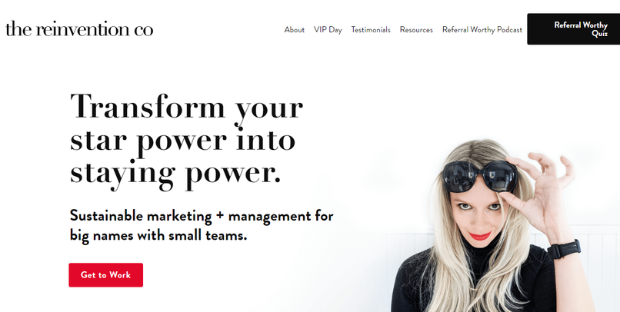Open the About page
The height and width of the screenshot is (312, 620).
coord(294,30)
